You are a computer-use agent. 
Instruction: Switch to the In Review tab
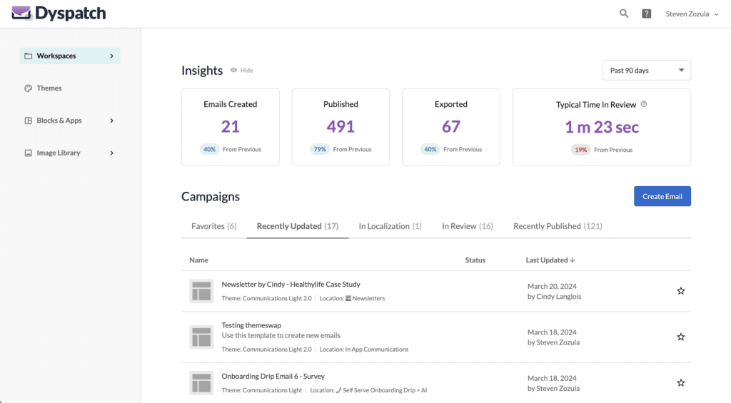pyautogui.click(x=467, y=226)
